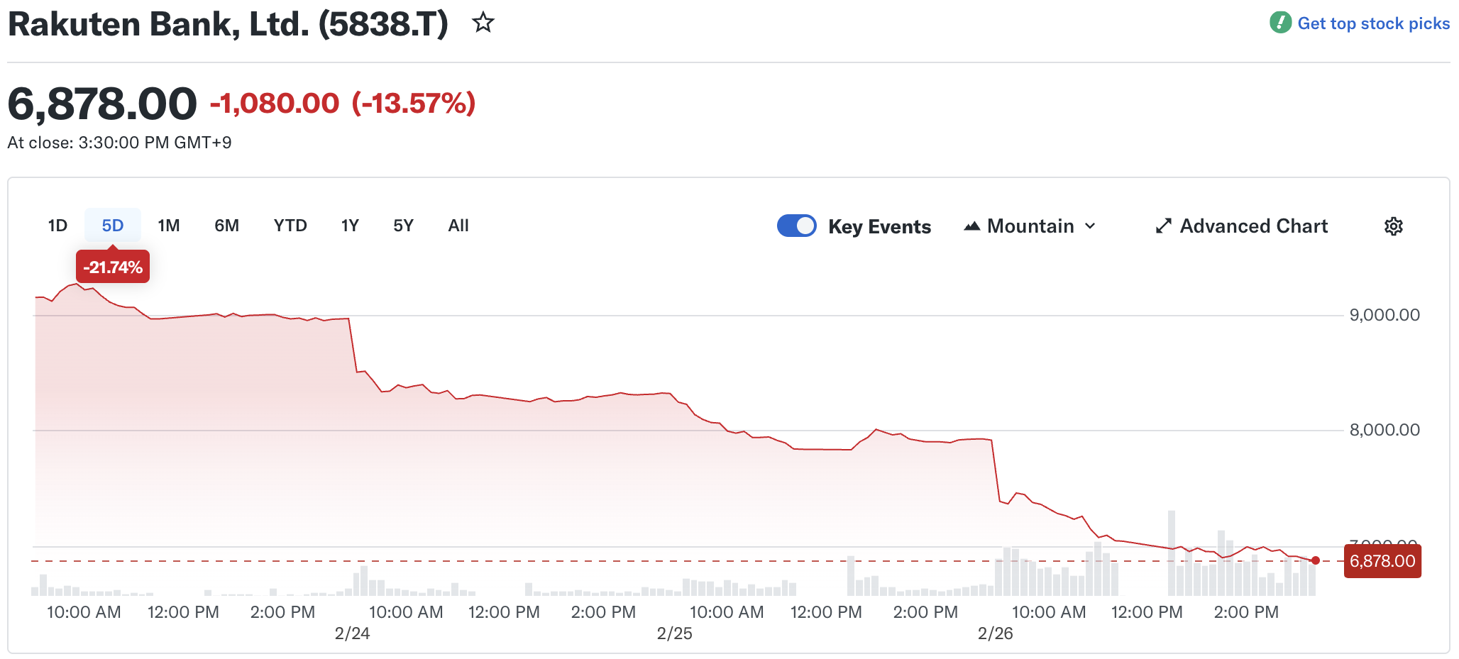Click the Mountain chart type icon
The width and height of the screenshot is (1459, 659).
coord(972,226)
